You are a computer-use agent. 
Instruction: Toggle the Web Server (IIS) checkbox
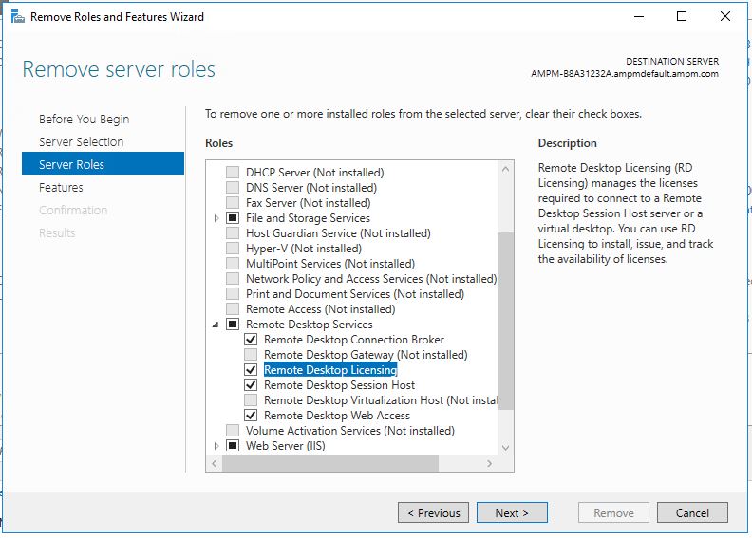233,446
